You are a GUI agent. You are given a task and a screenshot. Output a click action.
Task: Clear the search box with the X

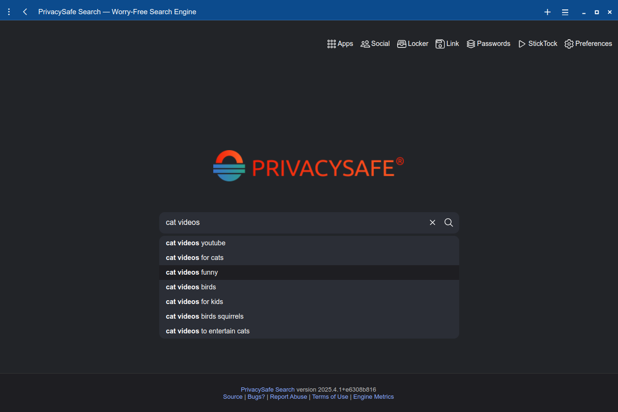[x=432, y=222]
